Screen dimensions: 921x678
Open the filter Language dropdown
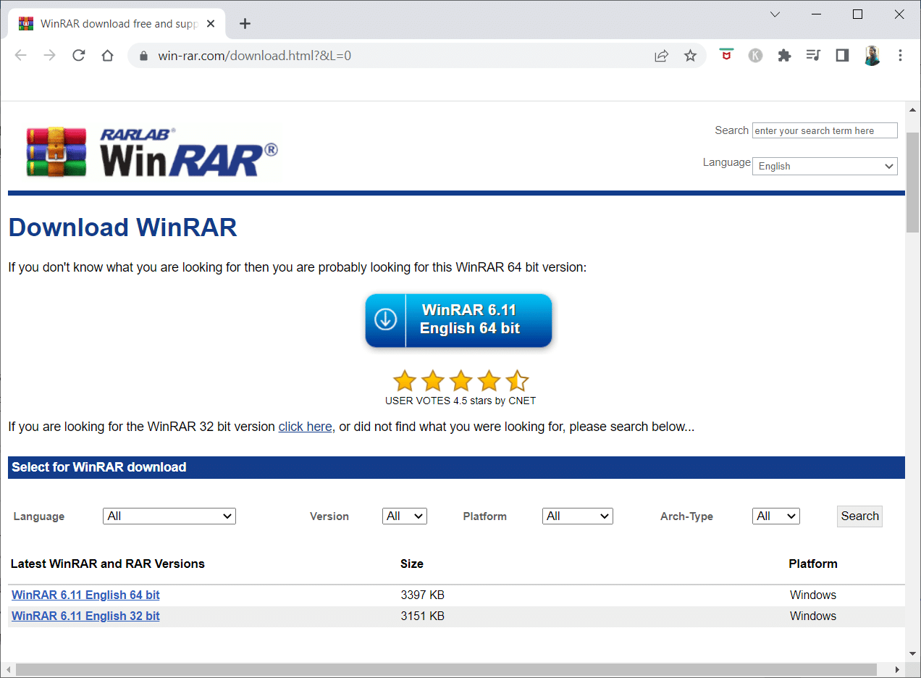pyautogui.click(x=169, y=516)
